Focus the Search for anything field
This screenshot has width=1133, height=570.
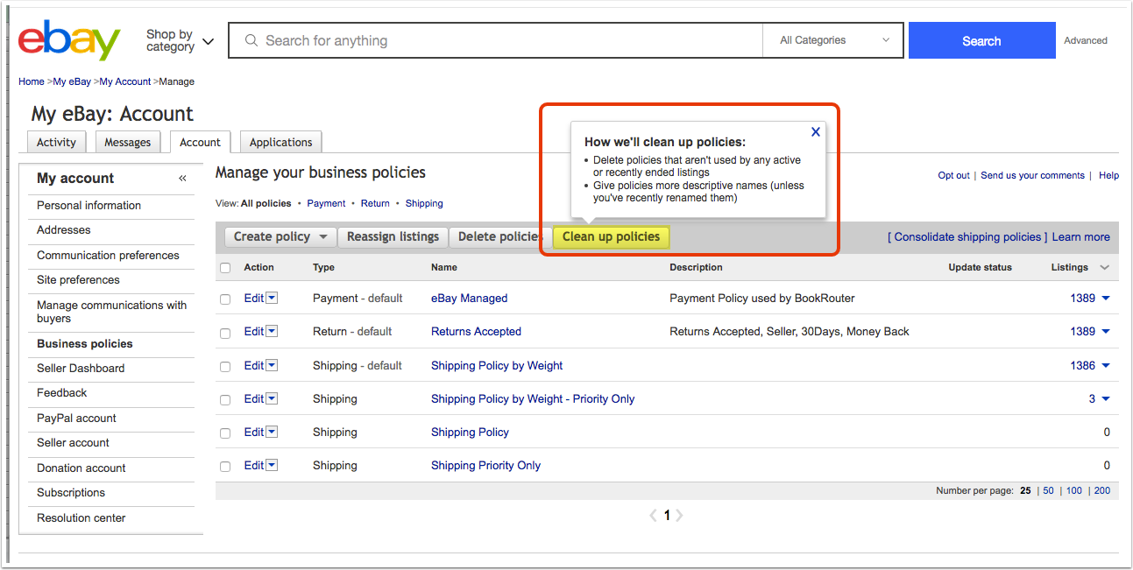(496, 40)
